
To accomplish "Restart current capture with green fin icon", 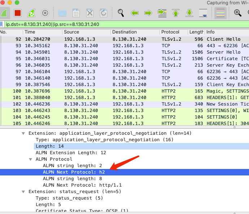I will coord(31,13).
